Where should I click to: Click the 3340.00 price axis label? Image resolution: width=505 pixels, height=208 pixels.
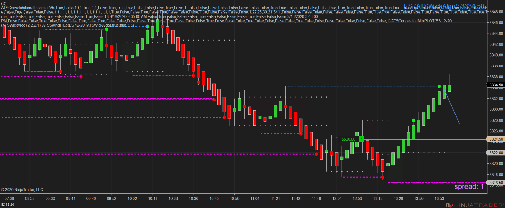[497, 55]
